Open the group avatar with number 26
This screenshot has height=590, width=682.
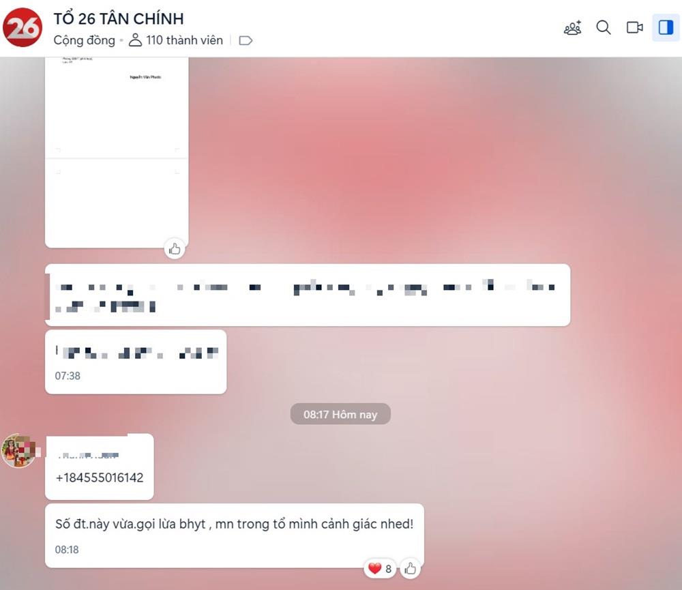(23, 27)
